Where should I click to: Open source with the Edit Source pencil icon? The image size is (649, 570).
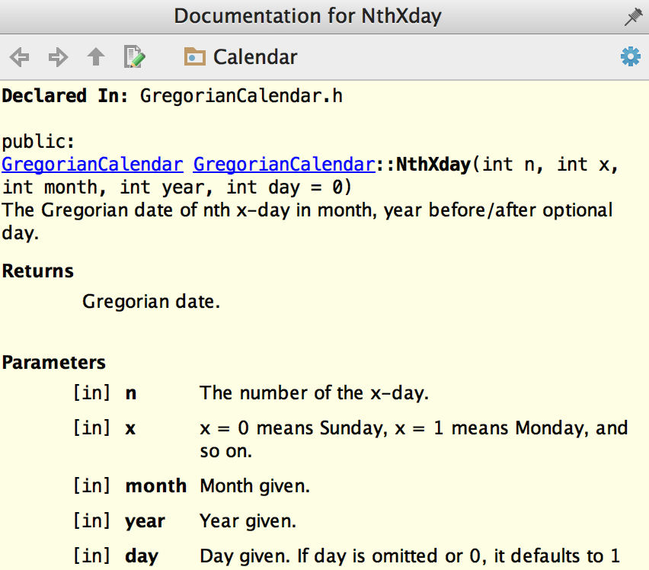point(135,57)
